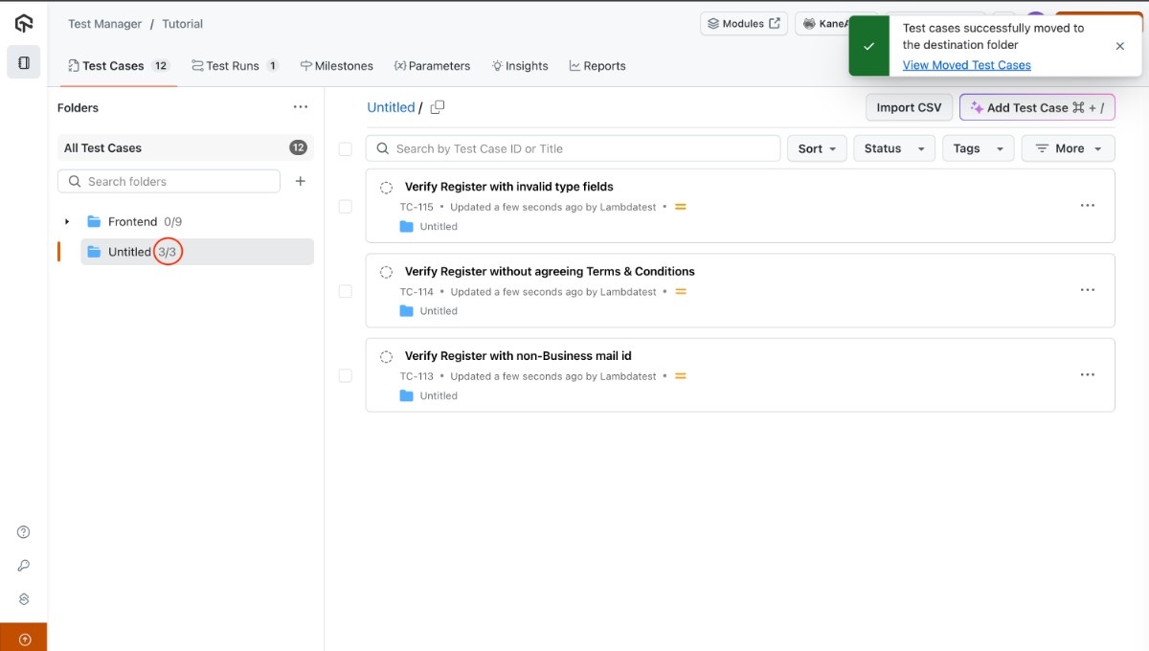Image resolution: width=1149 pixels, height=651 pixels.
Task: Tick the select-all test cases checkbox
Action: pyautogui.click(x=346, y=149)
